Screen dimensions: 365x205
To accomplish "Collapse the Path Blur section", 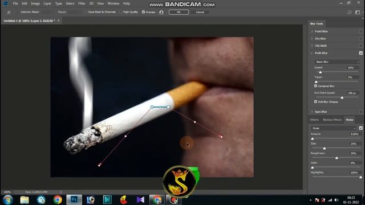I will pos(312,53).
